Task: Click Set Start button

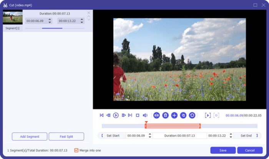Action: 113,136
